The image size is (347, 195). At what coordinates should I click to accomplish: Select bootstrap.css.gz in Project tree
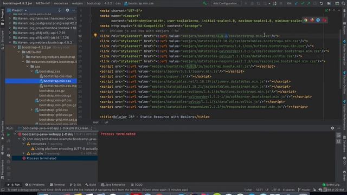(x=52, y=90)
